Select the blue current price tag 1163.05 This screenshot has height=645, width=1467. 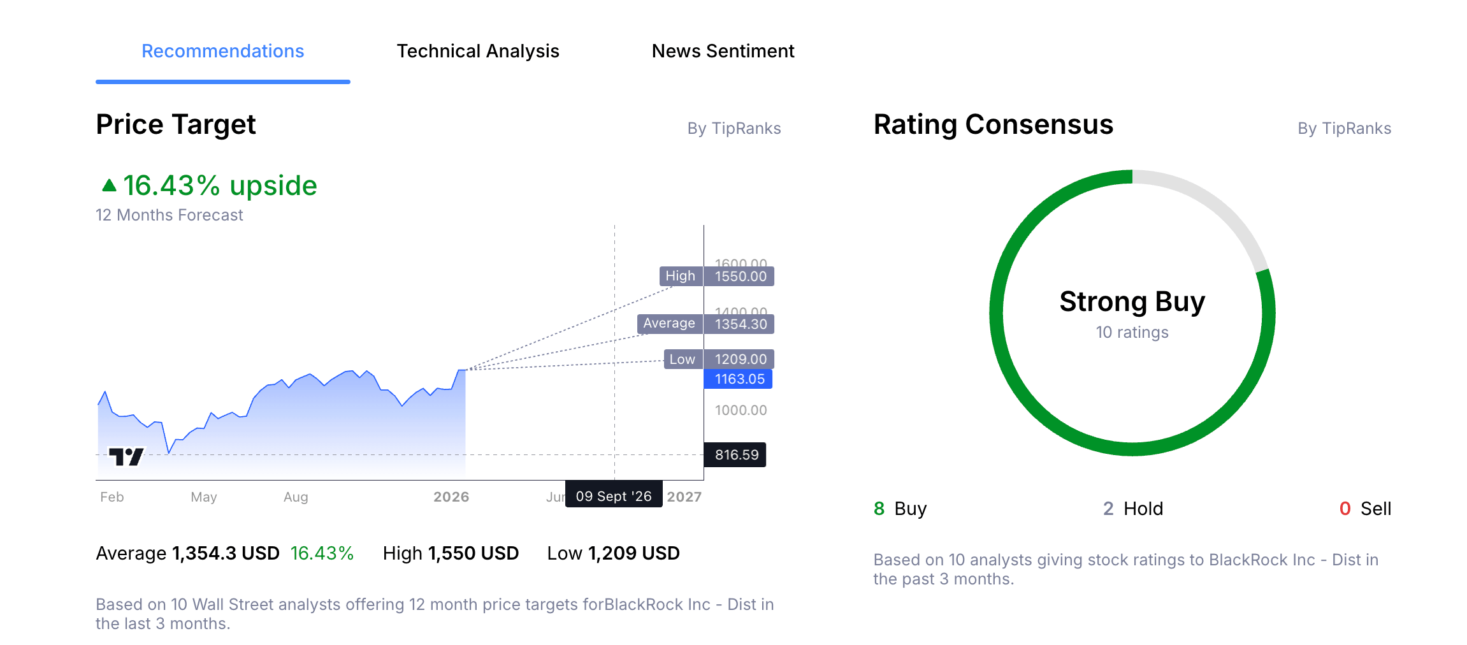(737, 379)
